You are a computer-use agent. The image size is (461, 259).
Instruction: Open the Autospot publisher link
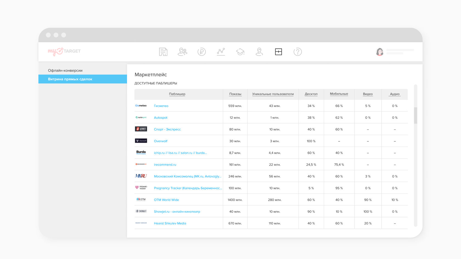(x=161, y=118)
